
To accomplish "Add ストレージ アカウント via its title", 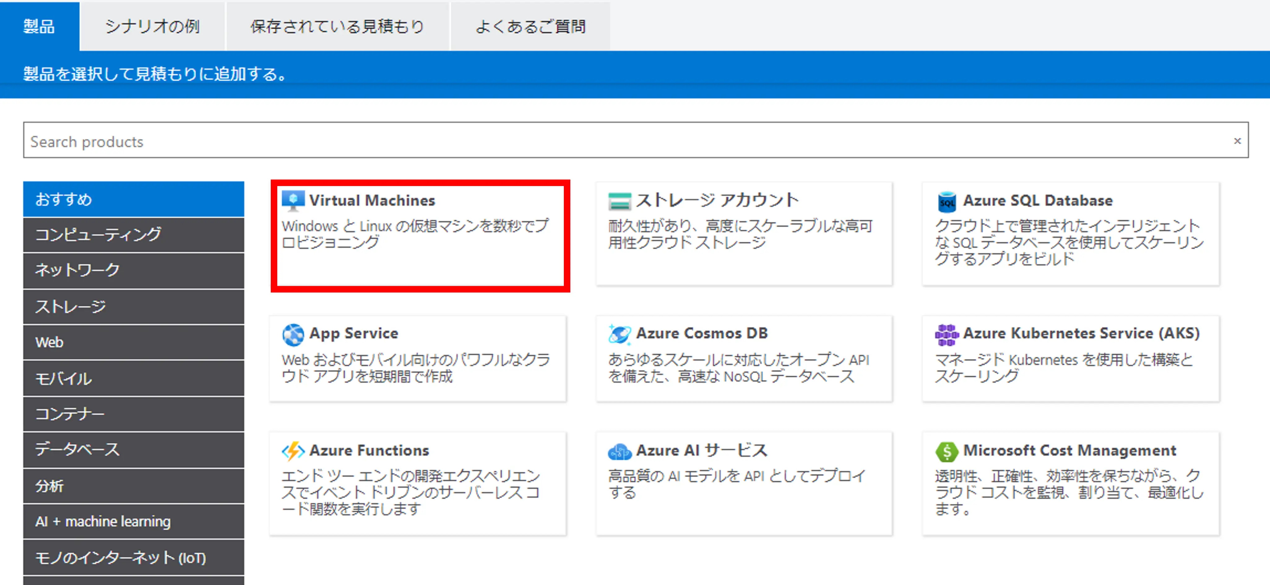I will [717, 200].
